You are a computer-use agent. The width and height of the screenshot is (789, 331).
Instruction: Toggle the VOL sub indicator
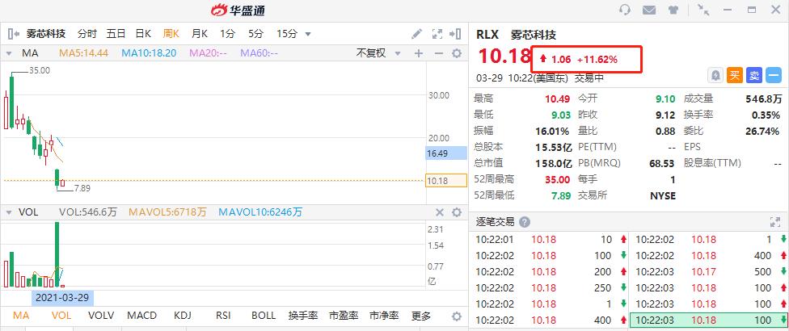pos(61,316)
